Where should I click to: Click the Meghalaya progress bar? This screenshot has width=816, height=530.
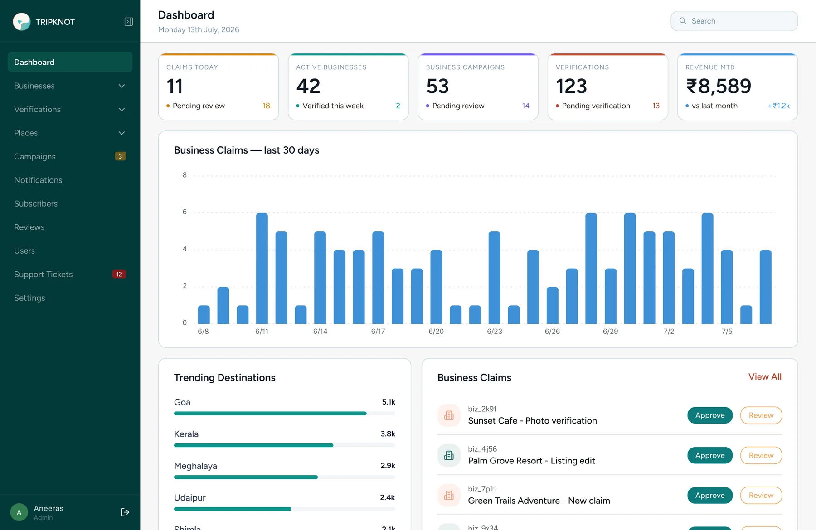click(x=285, y=477)
